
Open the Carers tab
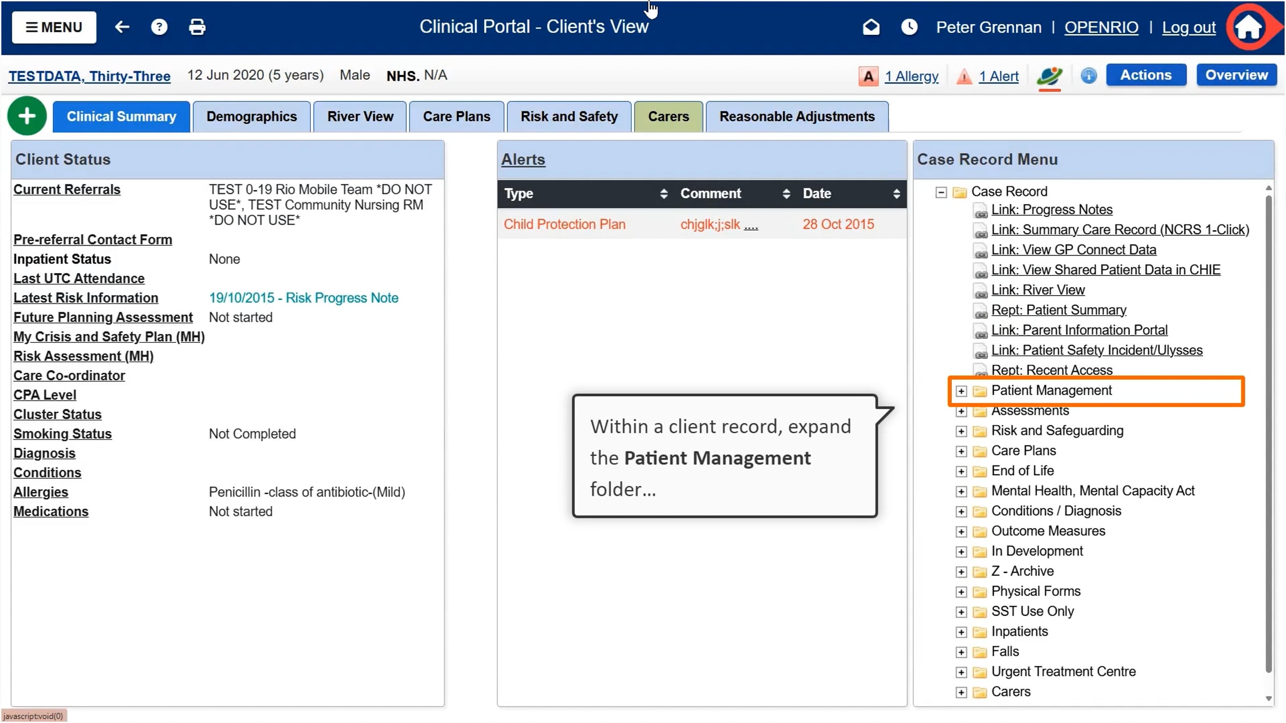click(x=668, y=117)
